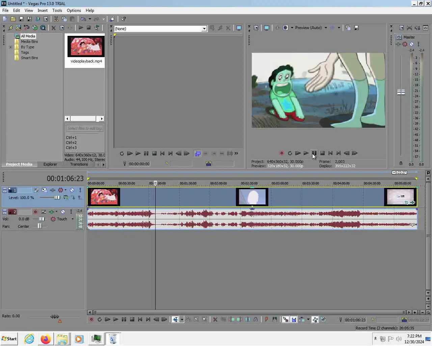Viewport: 432px width, 346px height.
Task: Click the Master volume fader in mixer
Action: click(401, 92)
